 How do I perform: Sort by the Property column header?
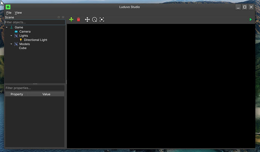(17, 94)
